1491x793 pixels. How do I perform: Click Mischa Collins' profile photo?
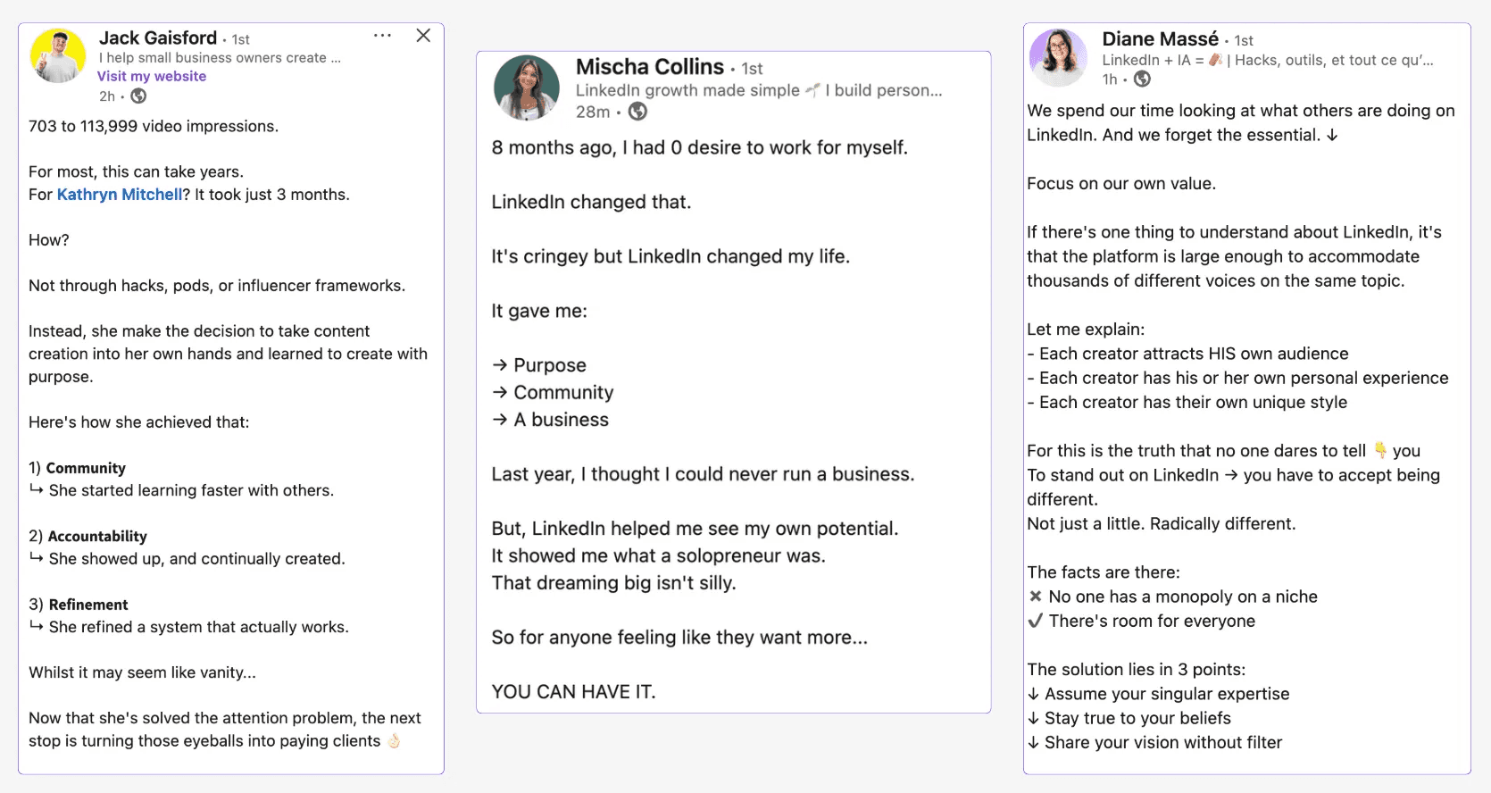[527, 88]
